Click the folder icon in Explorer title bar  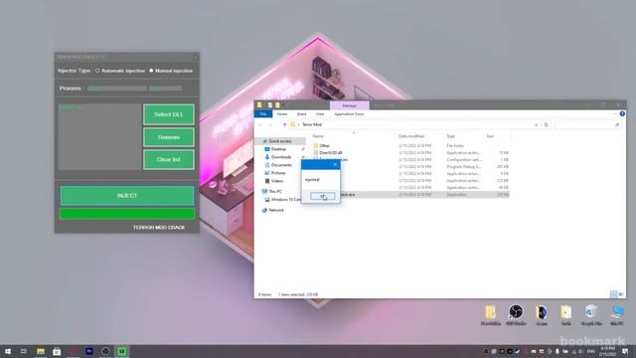click(x=259, y=105)
